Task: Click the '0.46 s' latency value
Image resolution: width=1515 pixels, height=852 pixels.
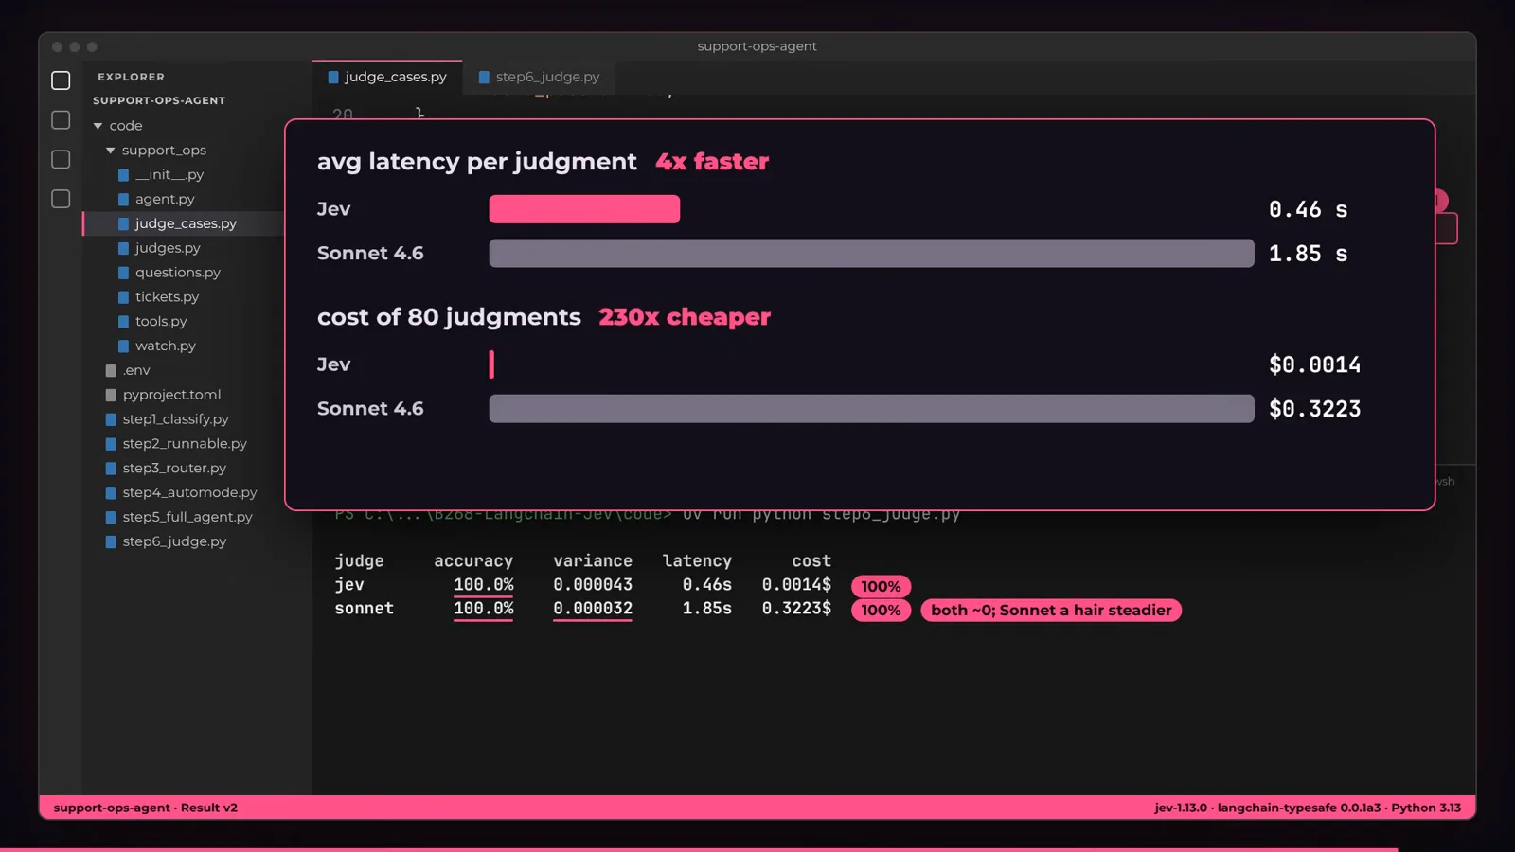Action: click(x=1308, y=210)
